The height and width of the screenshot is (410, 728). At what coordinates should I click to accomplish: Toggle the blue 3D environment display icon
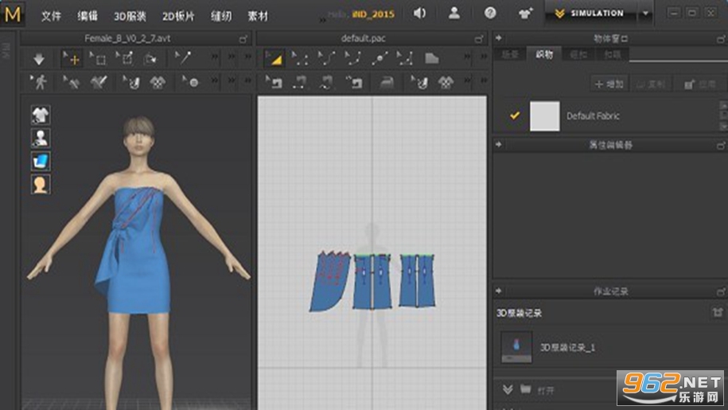41,161
